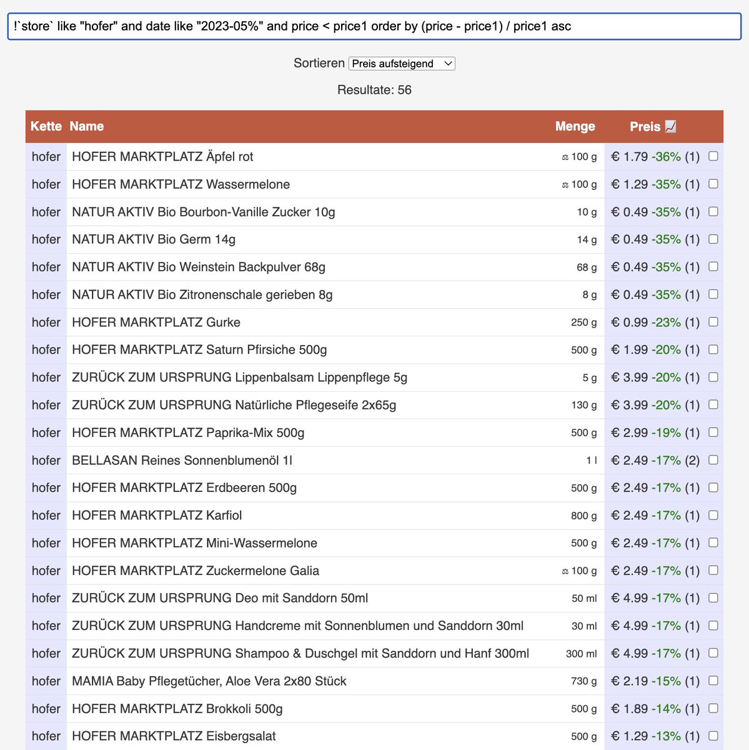The height and width of the screenshot is (750, 749).
Task: Click the Kette column header
Action: [x=46, y=126]
